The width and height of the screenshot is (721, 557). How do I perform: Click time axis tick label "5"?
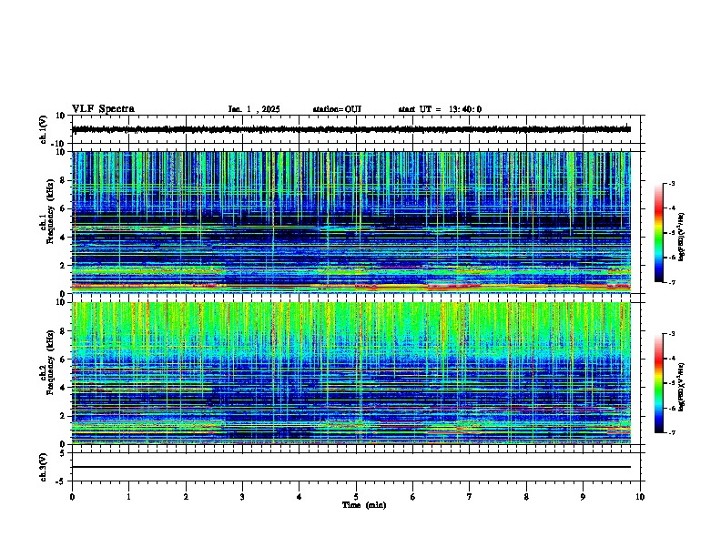tap(356, 497)
